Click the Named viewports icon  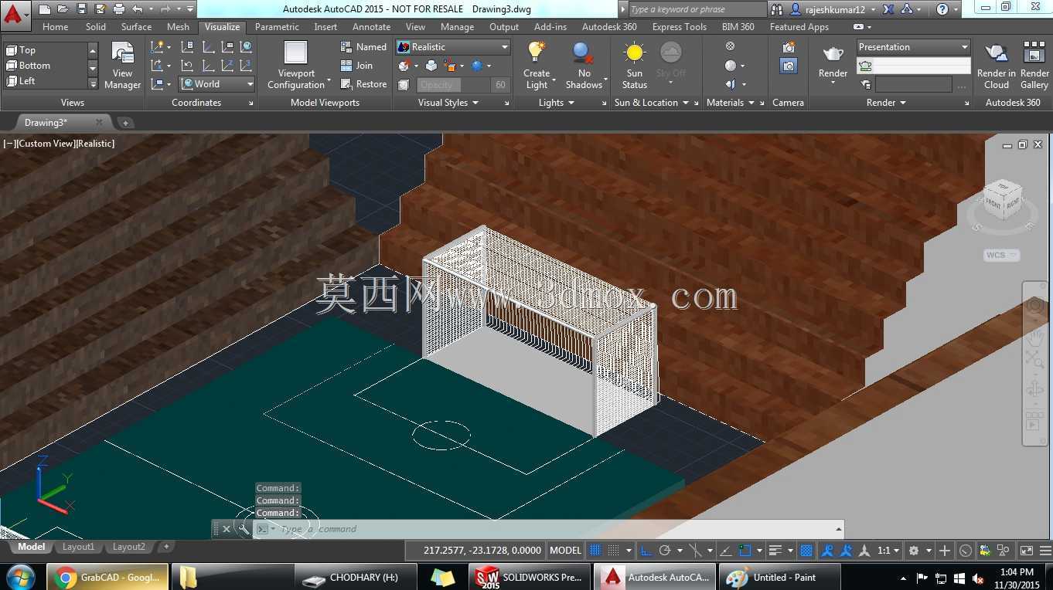[363, 47]
